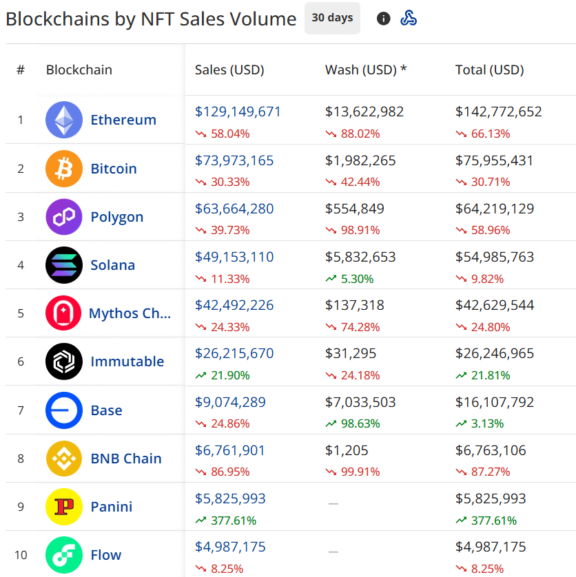The image size is (576, 577).
Task: Open the 30 days period selector
Action: pos(332,19)
